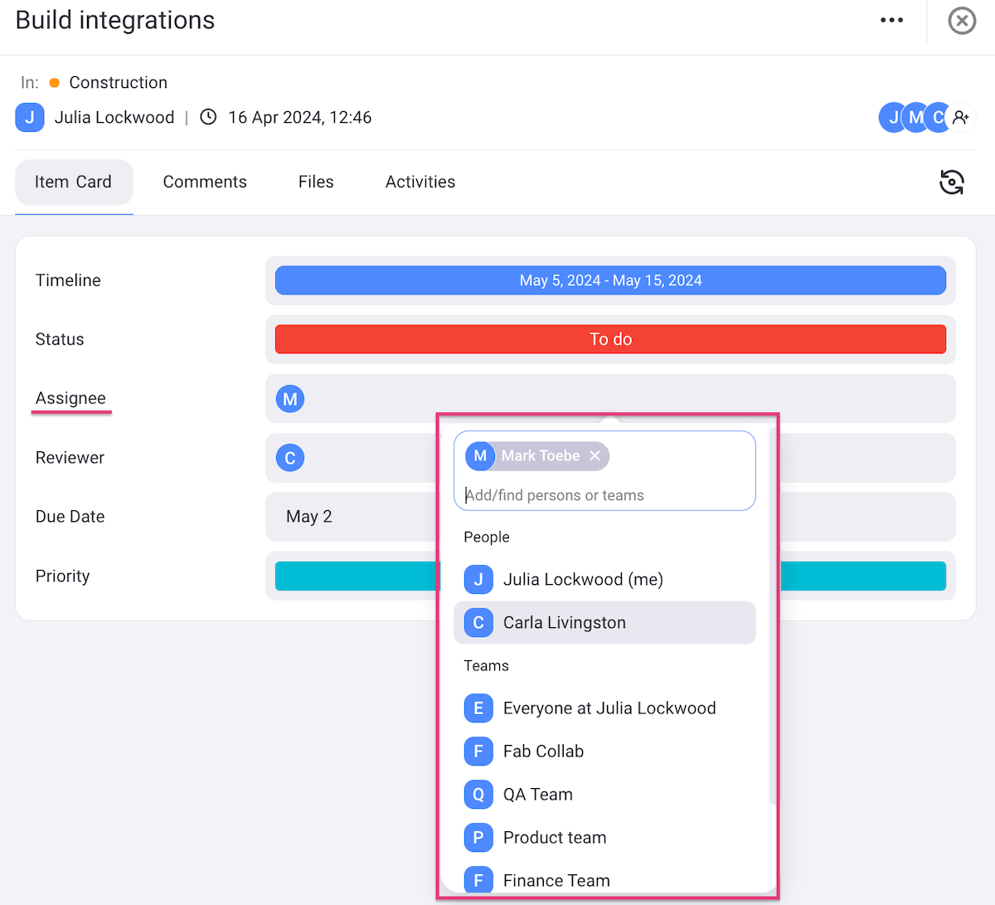Select the QA Team from the Teams list
The image size is (995, 905).
[537, 794]
